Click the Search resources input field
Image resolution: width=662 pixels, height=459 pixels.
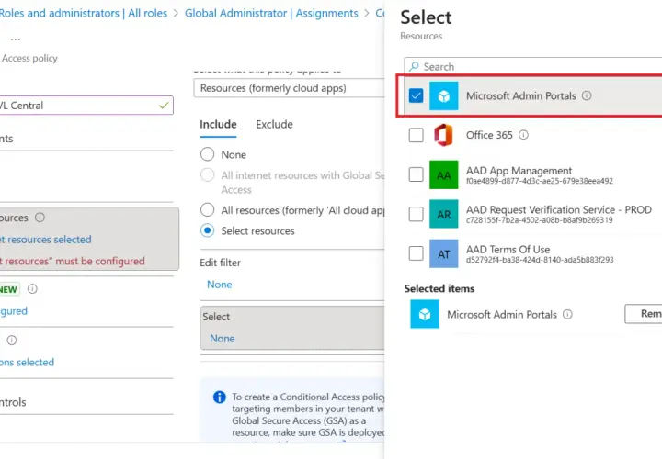coord(532,67)
